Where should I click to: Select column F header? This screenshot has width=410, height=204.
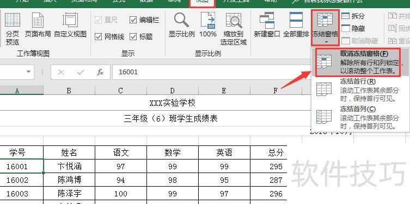pyautogui.click(x=276, y=91)
